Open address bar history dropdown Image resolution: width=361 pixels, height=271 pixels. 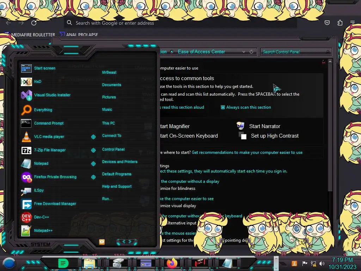[244, 52]
